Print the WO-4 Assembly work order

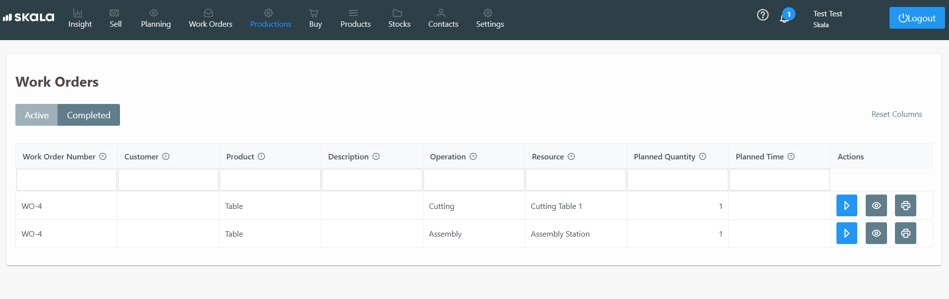click(x=905, y=233)
